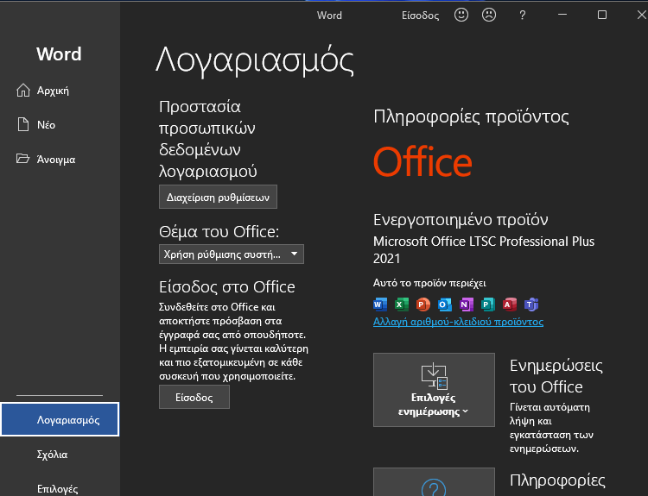Click the Microsoft Office LTSC Professional Plus 2021 text
The height and width of the screenshot is (496, 648).
point(484,249)
